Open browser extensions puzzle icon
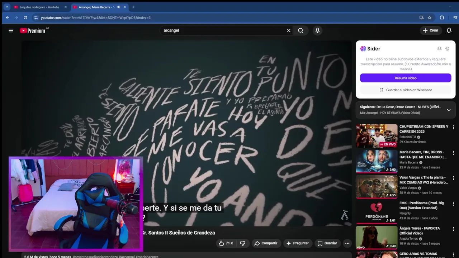This screenshot has width=459, height=258. pyautogui.click(x=442, y=18)
